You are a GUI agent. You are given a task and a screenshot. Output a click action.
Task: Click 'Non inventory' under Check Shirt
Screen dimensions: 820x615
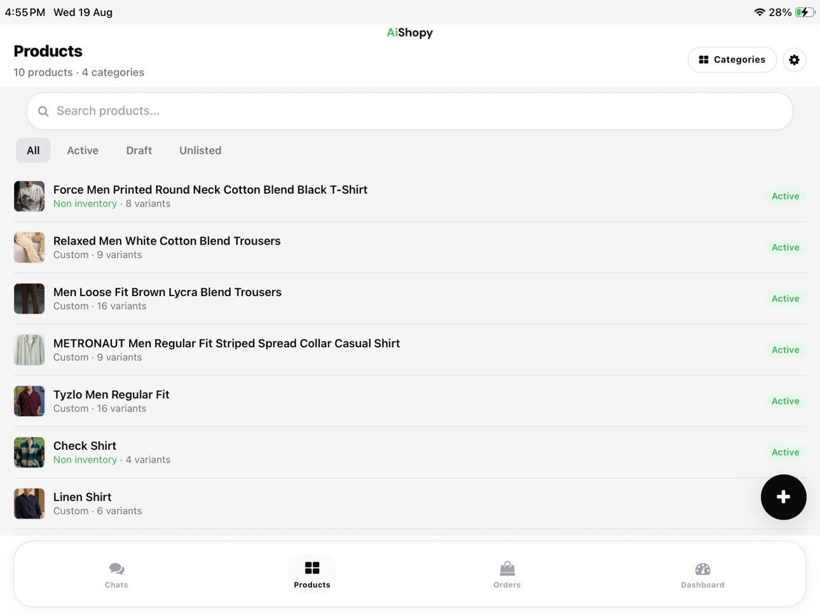tap(85, 460)
